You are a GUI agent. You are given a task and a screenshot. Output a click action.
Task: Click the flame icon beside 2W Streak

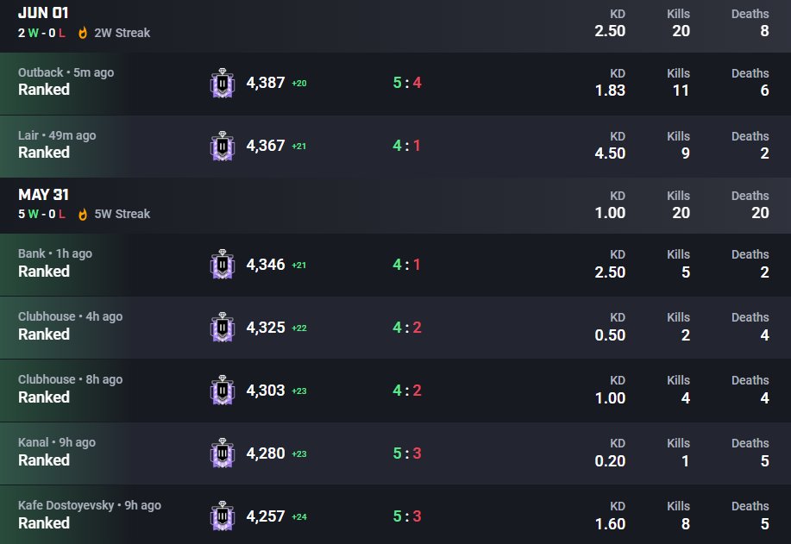tap(83, 33)
